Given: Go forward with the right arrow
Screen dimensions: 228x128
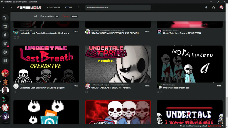Looking at the screenshot, I should point(11,7).
